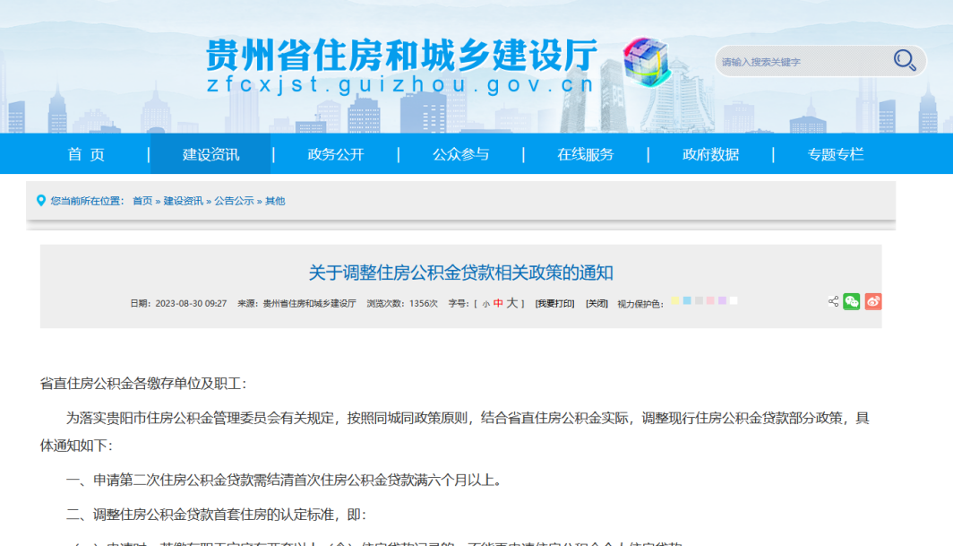Image resolution: width=953 pixels, height=546 pixels.
Task: Click the search magnifier icon
Action: (904, 61)
